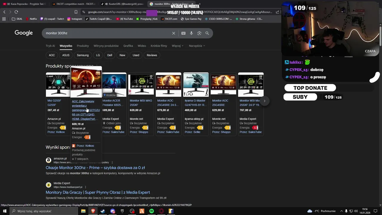The width and height of the screenshot is (382, 215).
Task: Switch to the Tryb AI tab
Action: click(50, 46)
